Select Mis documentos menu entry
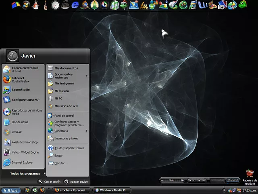The height and width of the screenshot is (194, 258). point(66,68)
